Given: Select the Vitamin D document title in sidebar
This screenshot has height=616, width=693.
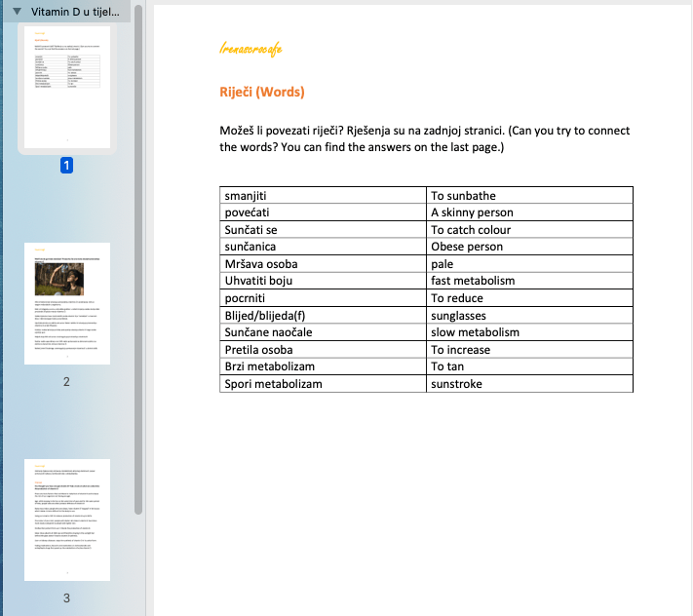Looking at the screenshot, I should [76, 11].
